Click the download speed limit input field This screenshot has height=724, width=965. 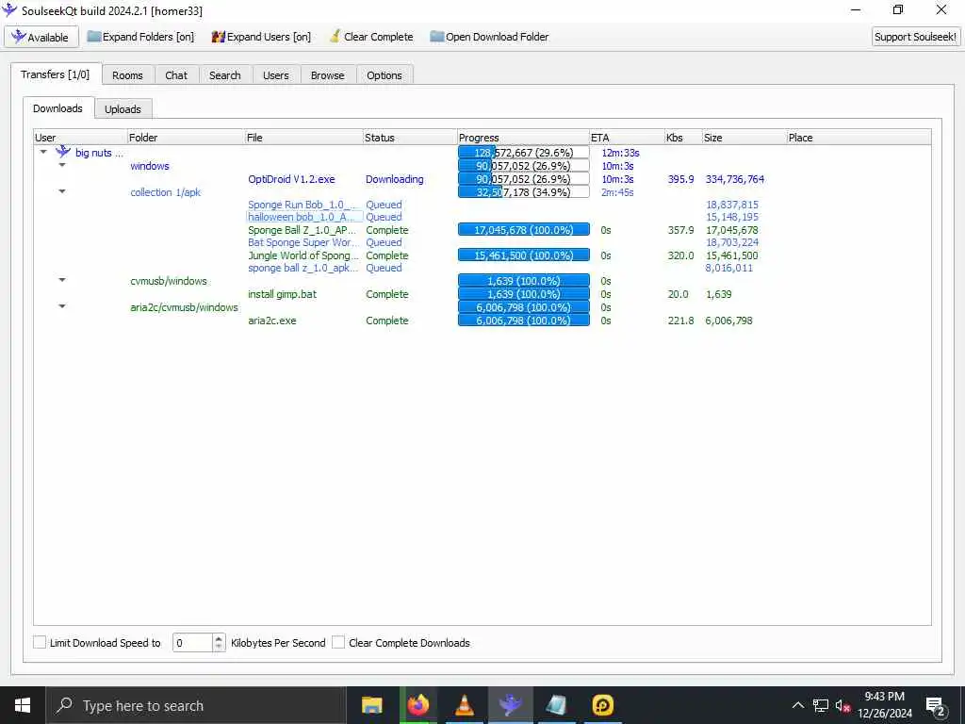pos(192,643)
